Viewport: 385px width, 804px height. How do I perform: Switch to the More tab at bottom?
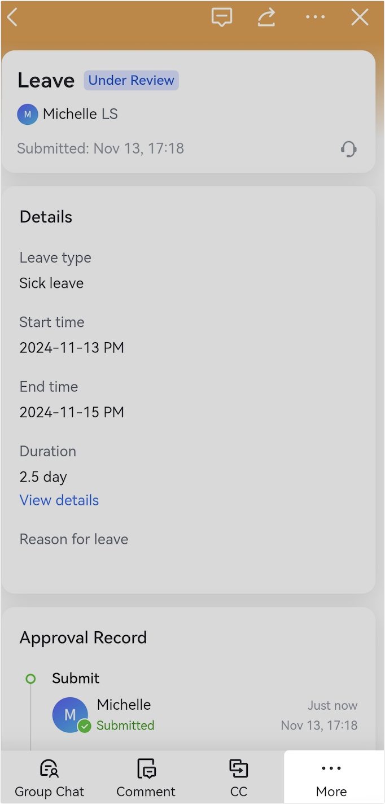[330, 776]
